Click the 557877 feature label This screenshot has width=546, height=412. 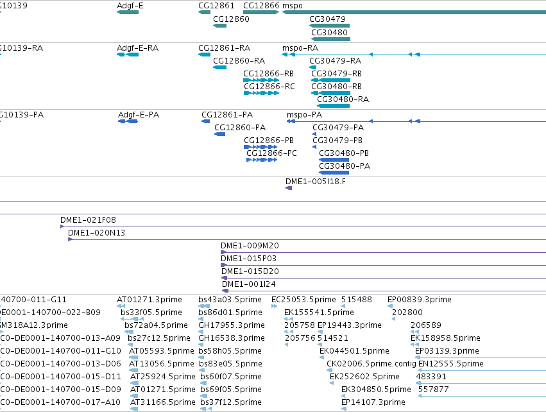434,390
